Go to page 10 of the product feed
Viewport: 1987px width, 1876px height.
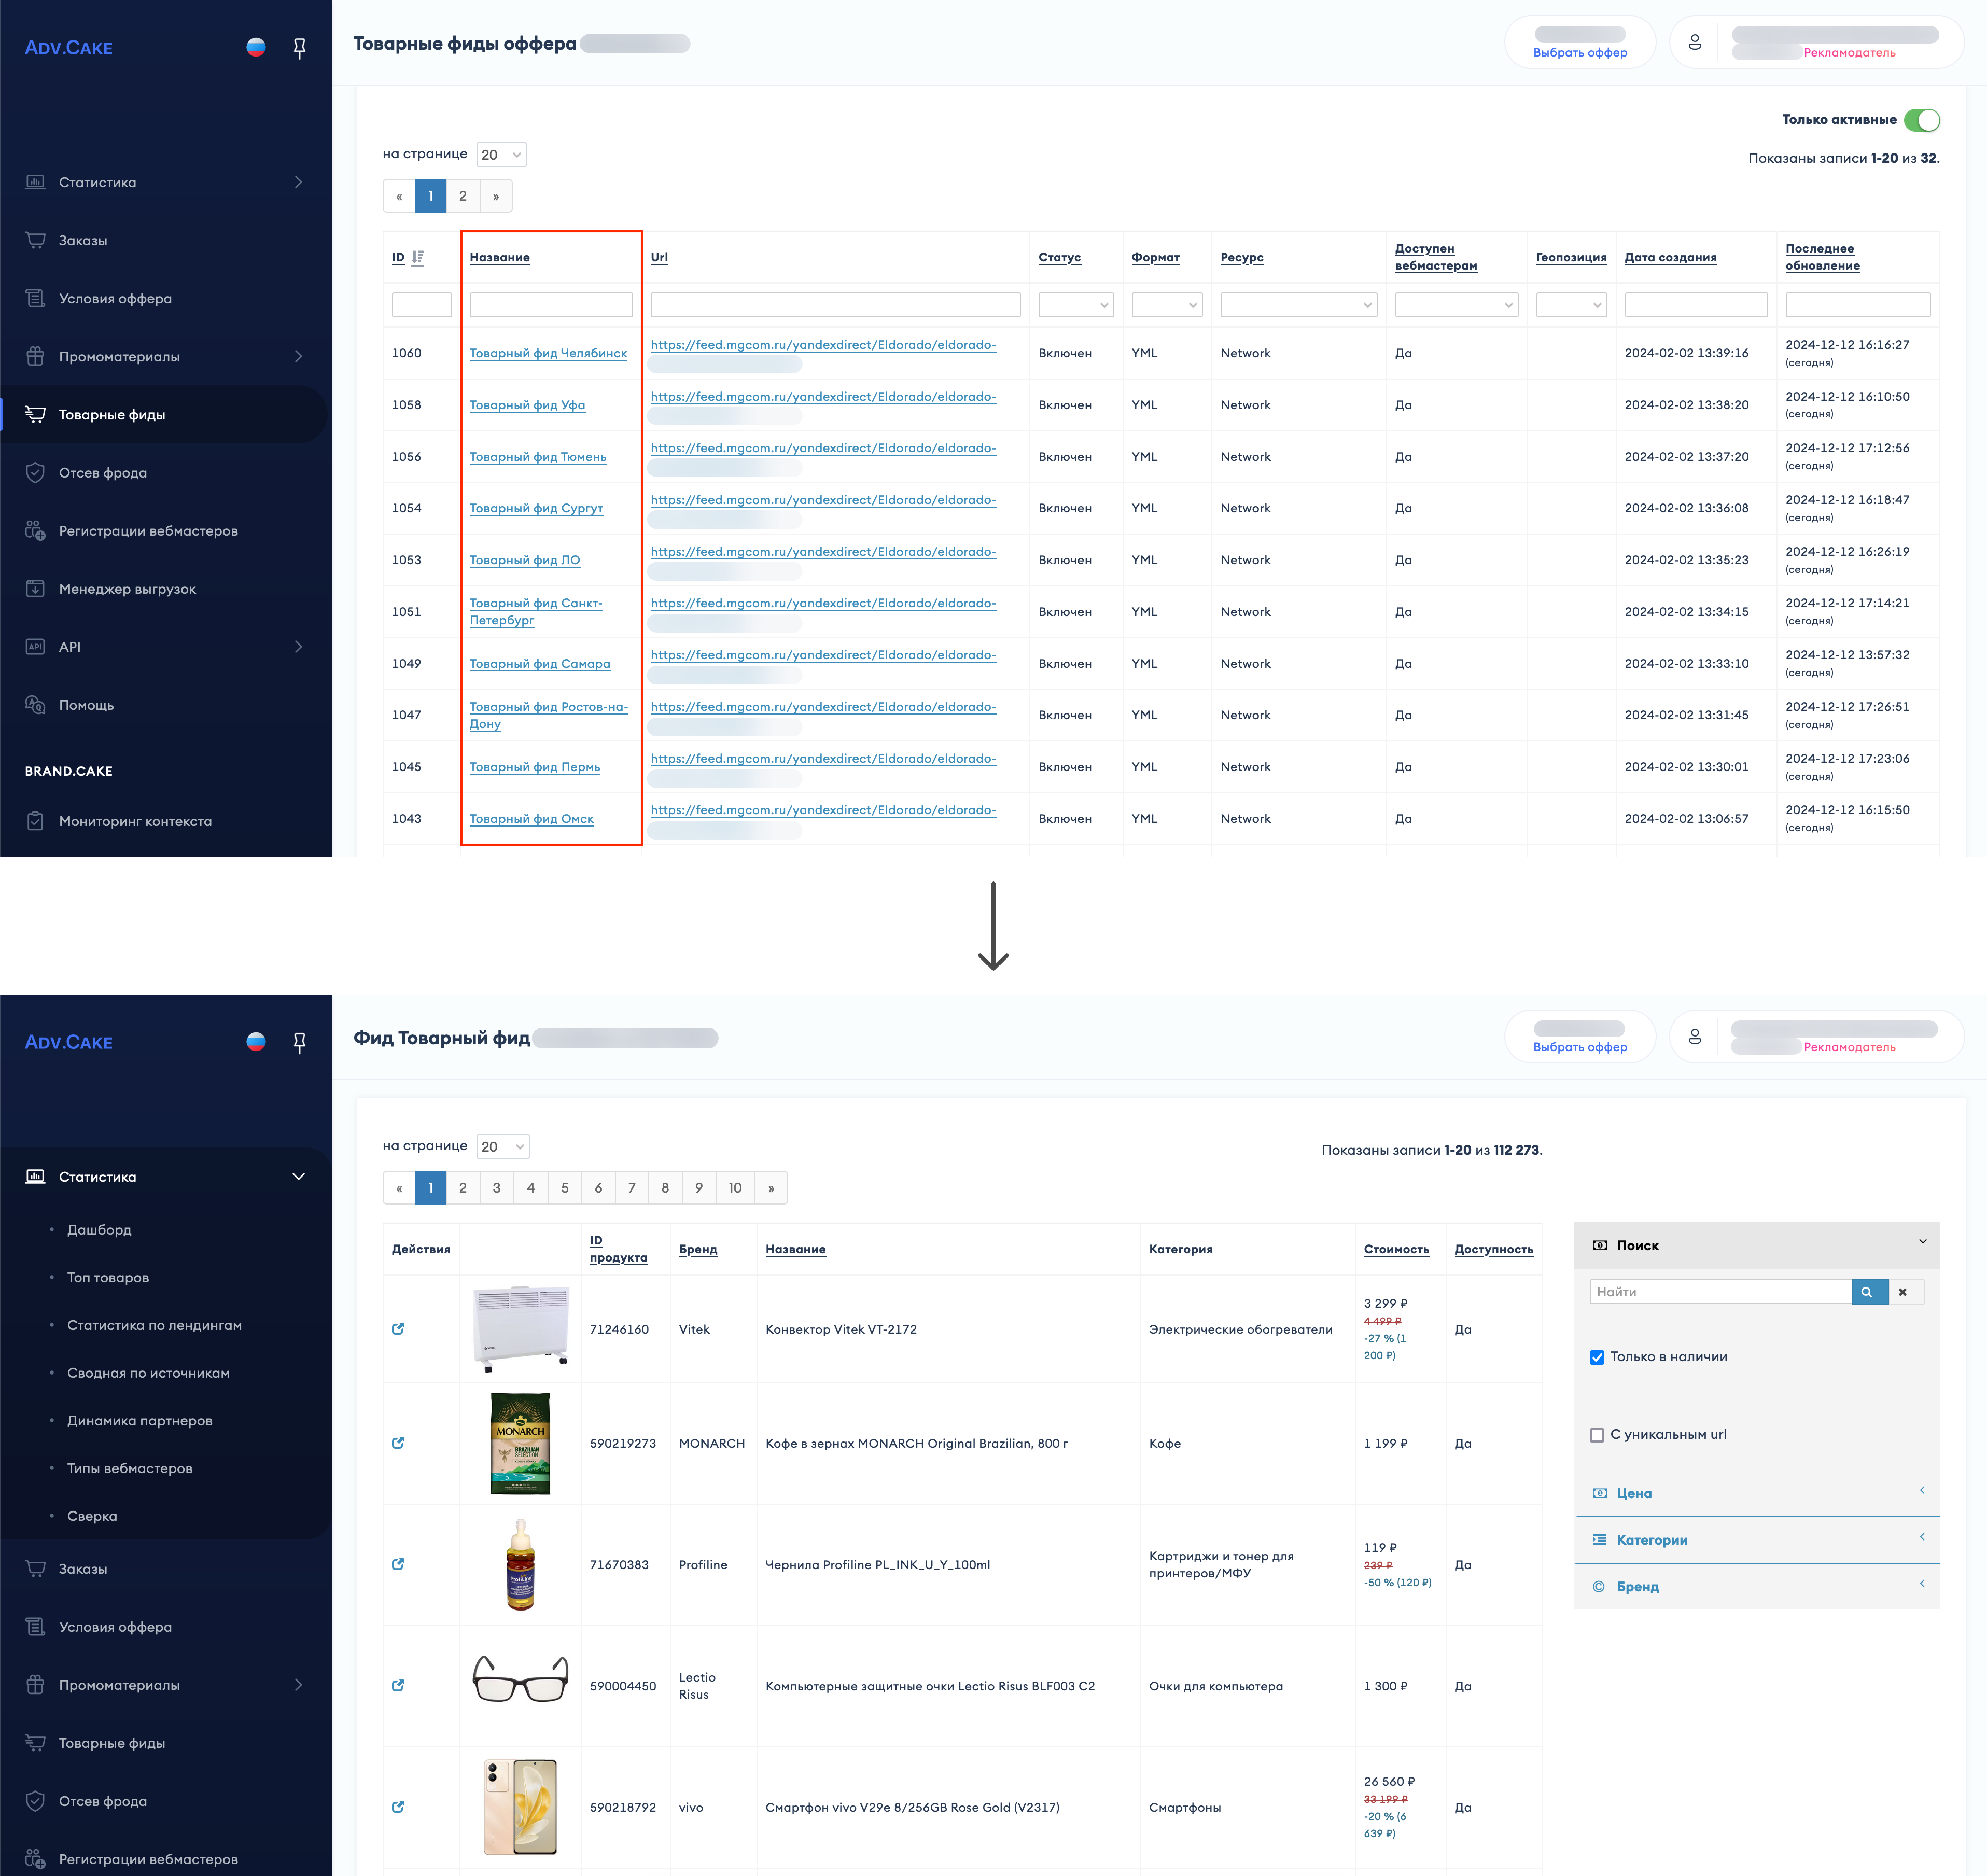point(735,1188)
